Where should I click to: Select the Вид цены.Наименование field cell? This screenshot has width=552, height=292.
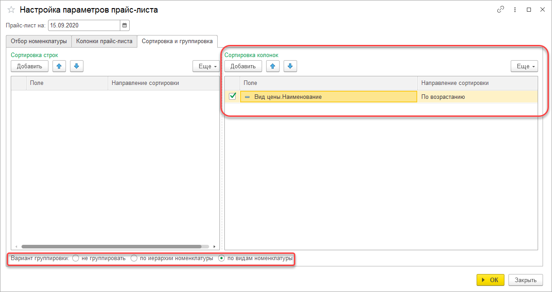[329, 97]
